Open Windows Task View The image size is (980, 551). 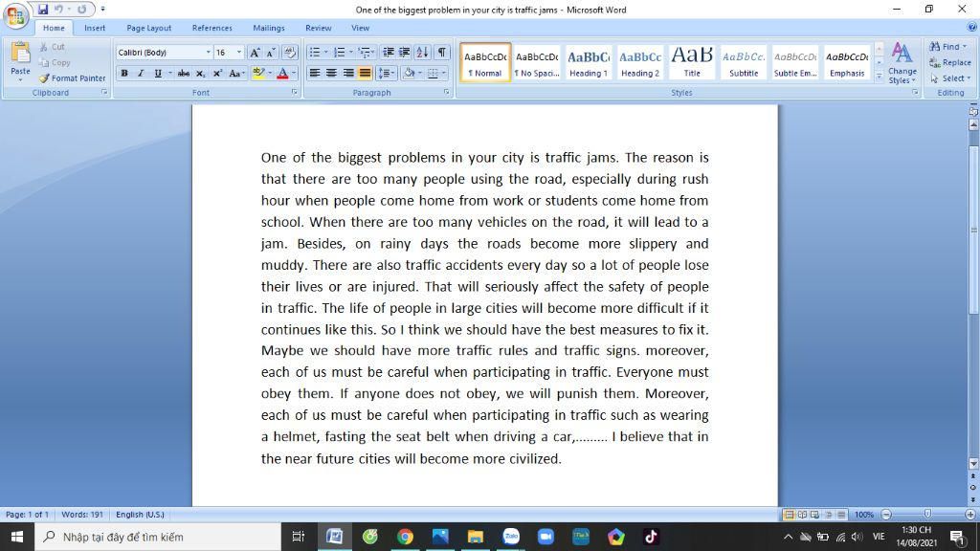pyautogui.click(x=299, y=537)
